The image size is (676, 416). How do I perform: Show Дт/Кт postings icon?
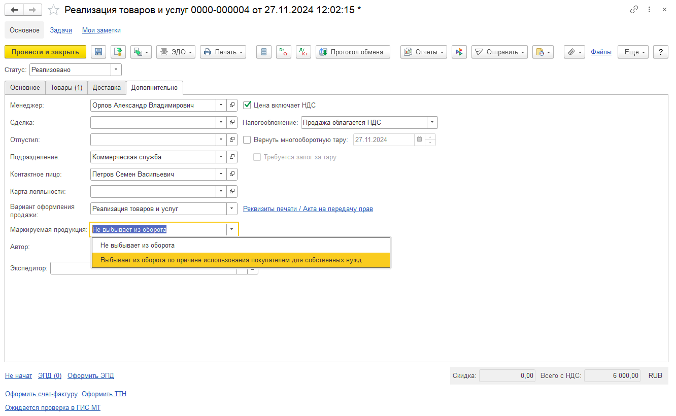click(303, 52)
